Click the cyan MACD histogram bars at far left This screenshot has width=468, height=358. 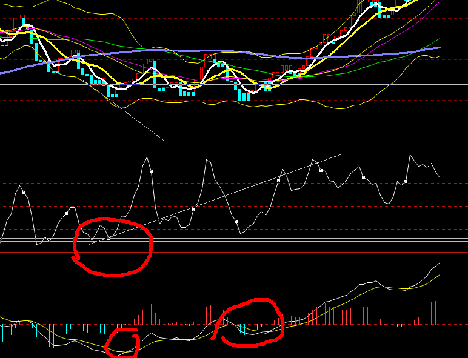(x=7, y=331)
